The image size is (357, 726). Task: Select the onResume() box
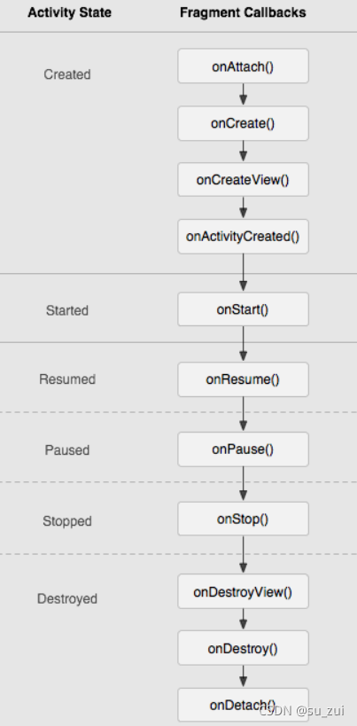244,379
